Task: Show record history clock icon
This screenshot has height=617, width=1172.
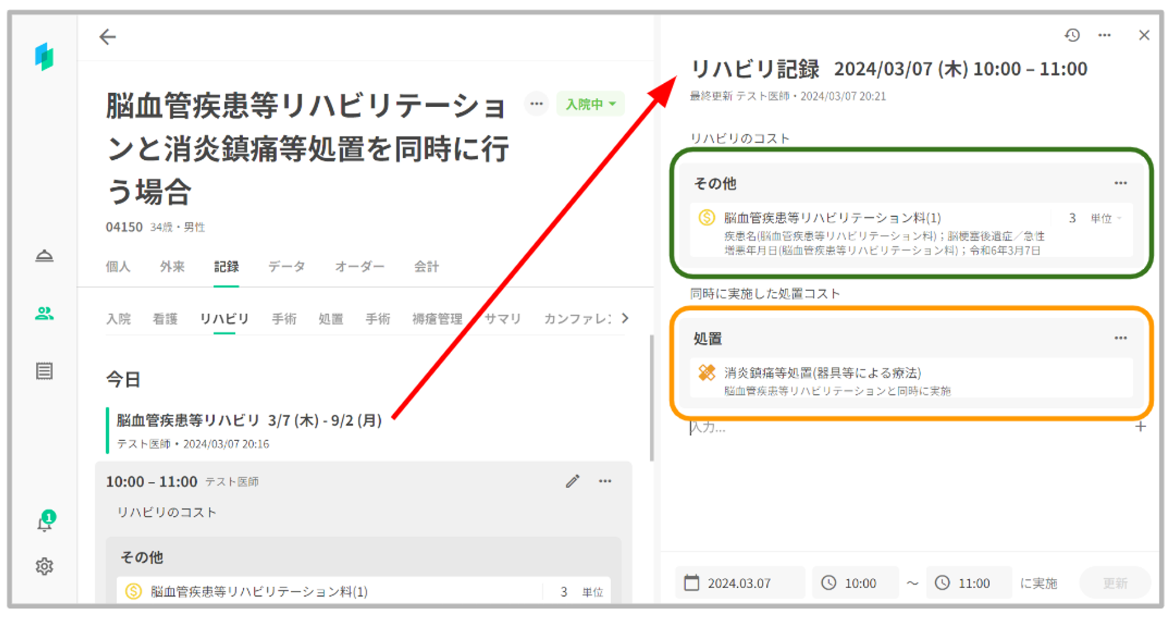Action: (1072, 35)
